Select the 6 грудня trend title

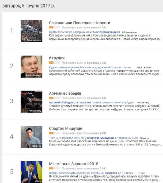click(57, 58)
